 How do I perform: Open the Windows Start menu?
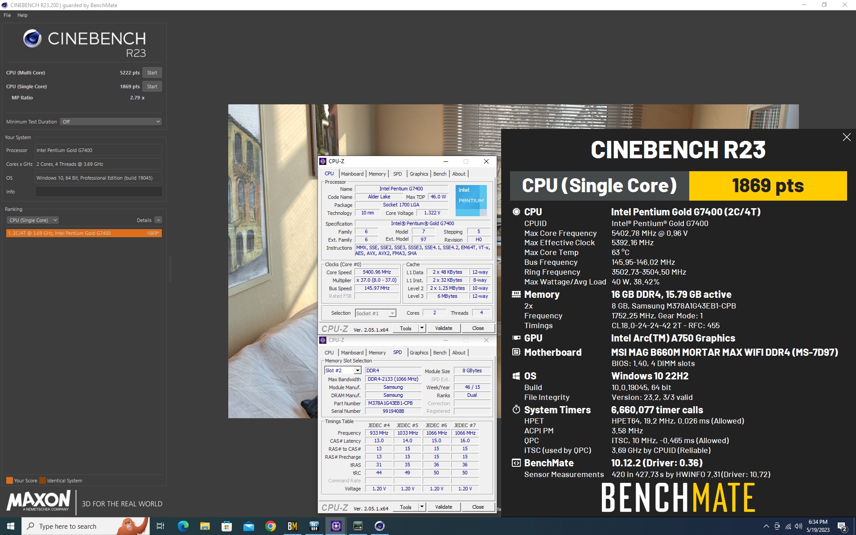coord(11,526)
